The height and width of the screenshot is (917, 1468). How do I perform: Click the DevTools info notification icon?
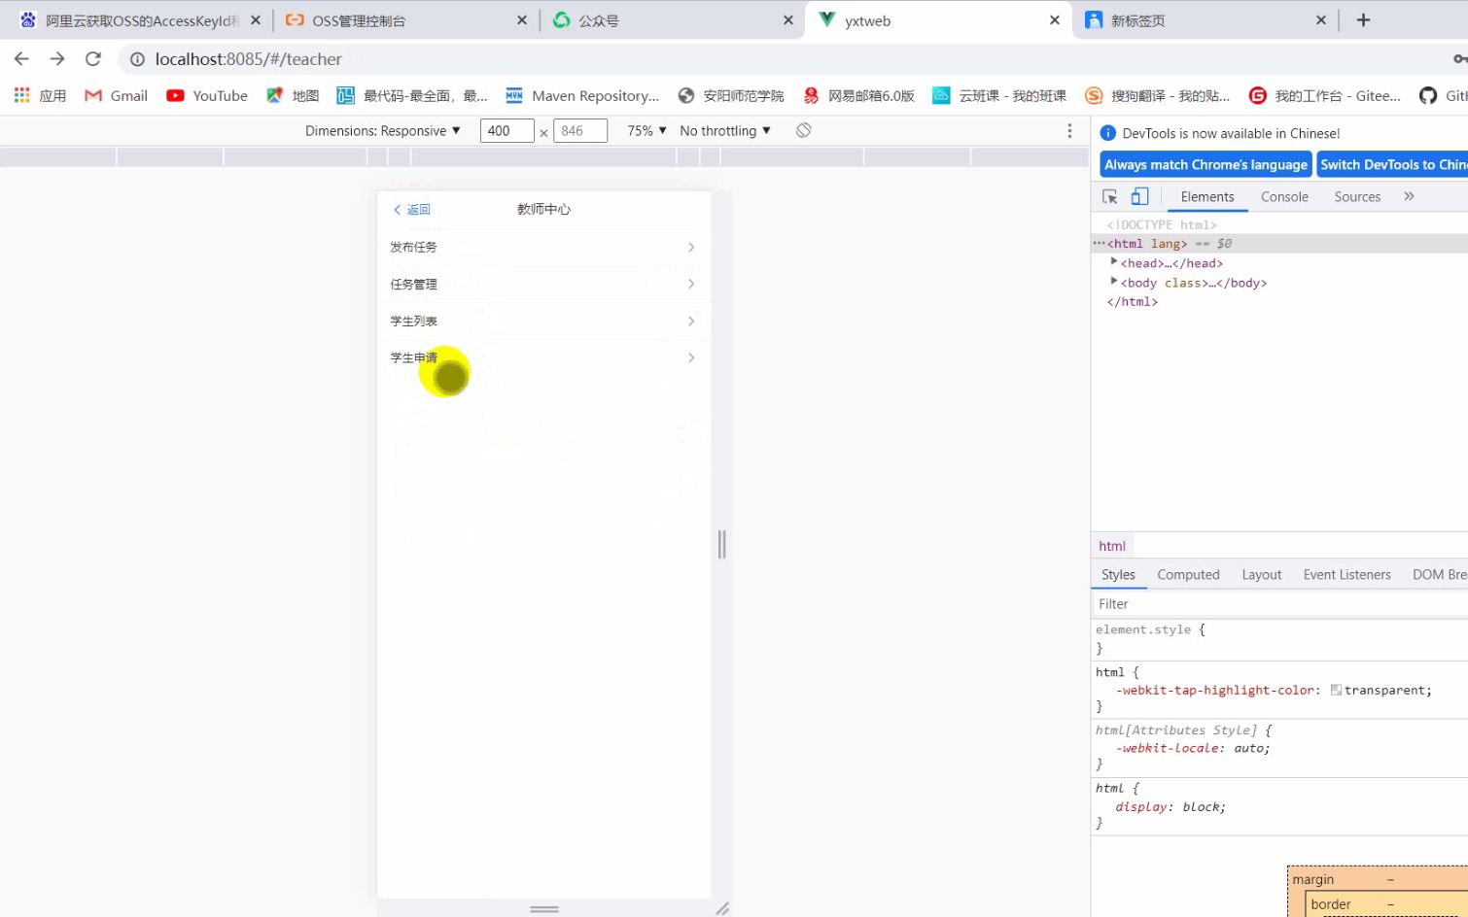1107,133
